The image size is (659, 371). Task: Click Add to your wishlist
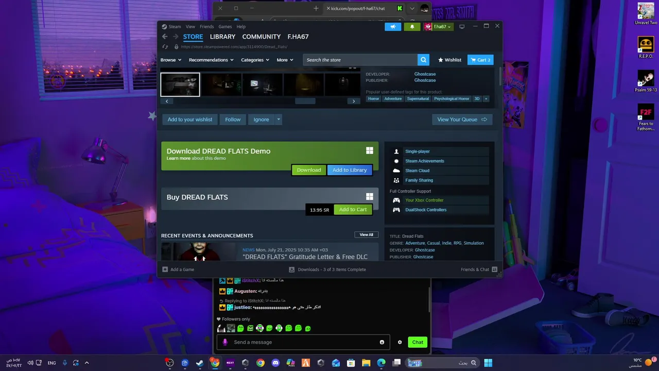click(x=189, y=120)
